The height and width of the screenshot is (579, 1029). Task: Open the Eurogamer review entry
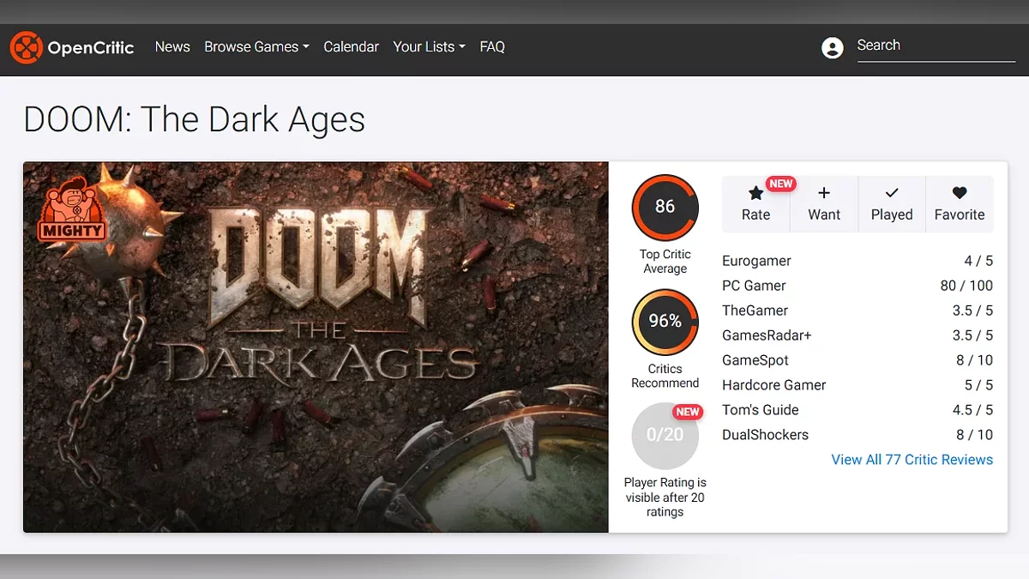756,261
